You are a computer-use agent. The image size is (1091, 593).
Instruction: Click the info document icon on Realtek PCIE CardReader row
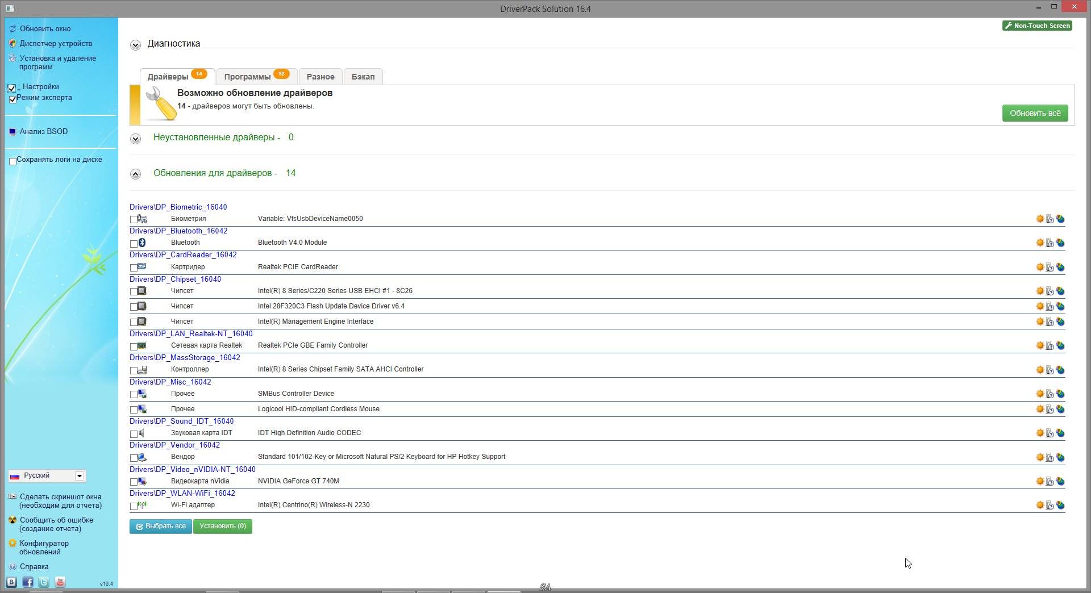[x=1050, y=267]
